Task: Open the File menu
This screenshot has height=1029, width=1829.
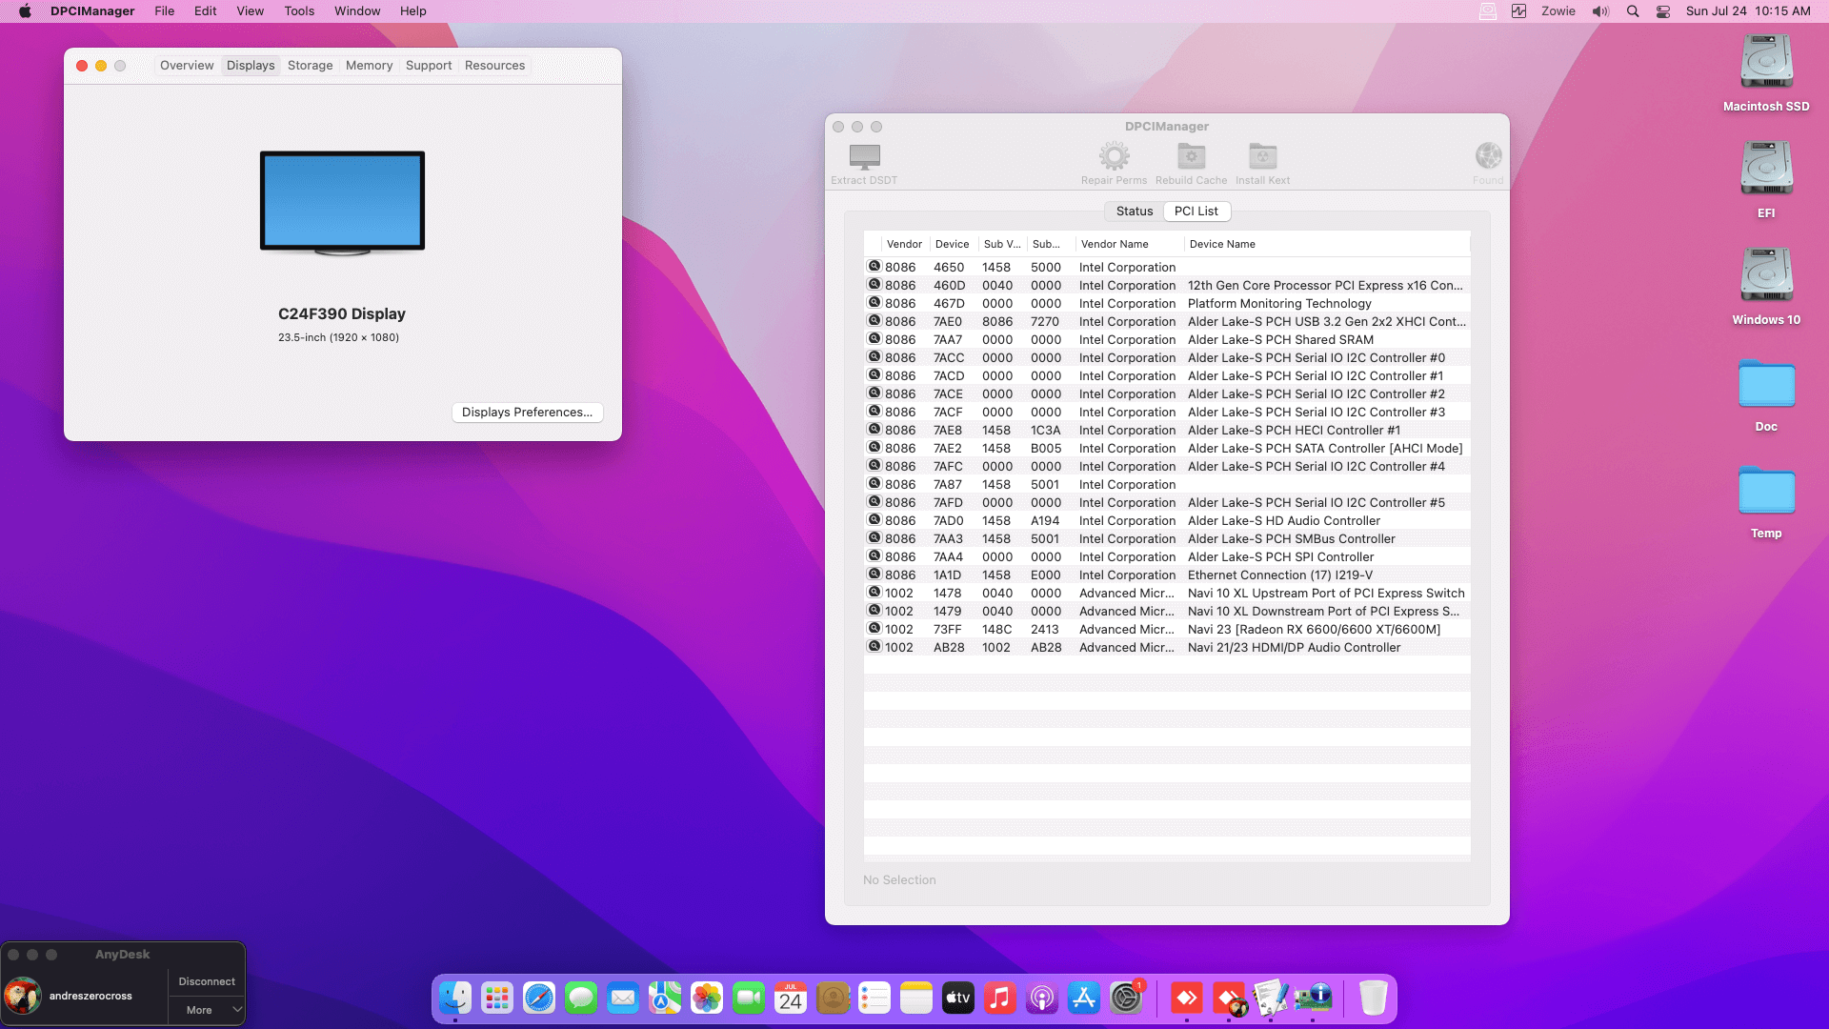Action: tap(165, 11)
